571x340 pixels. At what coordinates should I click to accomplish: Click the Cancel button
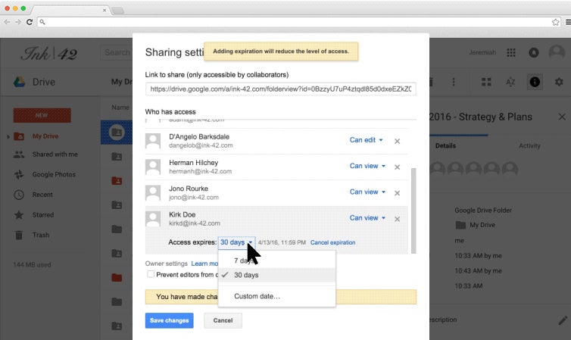tap(223, 320)
